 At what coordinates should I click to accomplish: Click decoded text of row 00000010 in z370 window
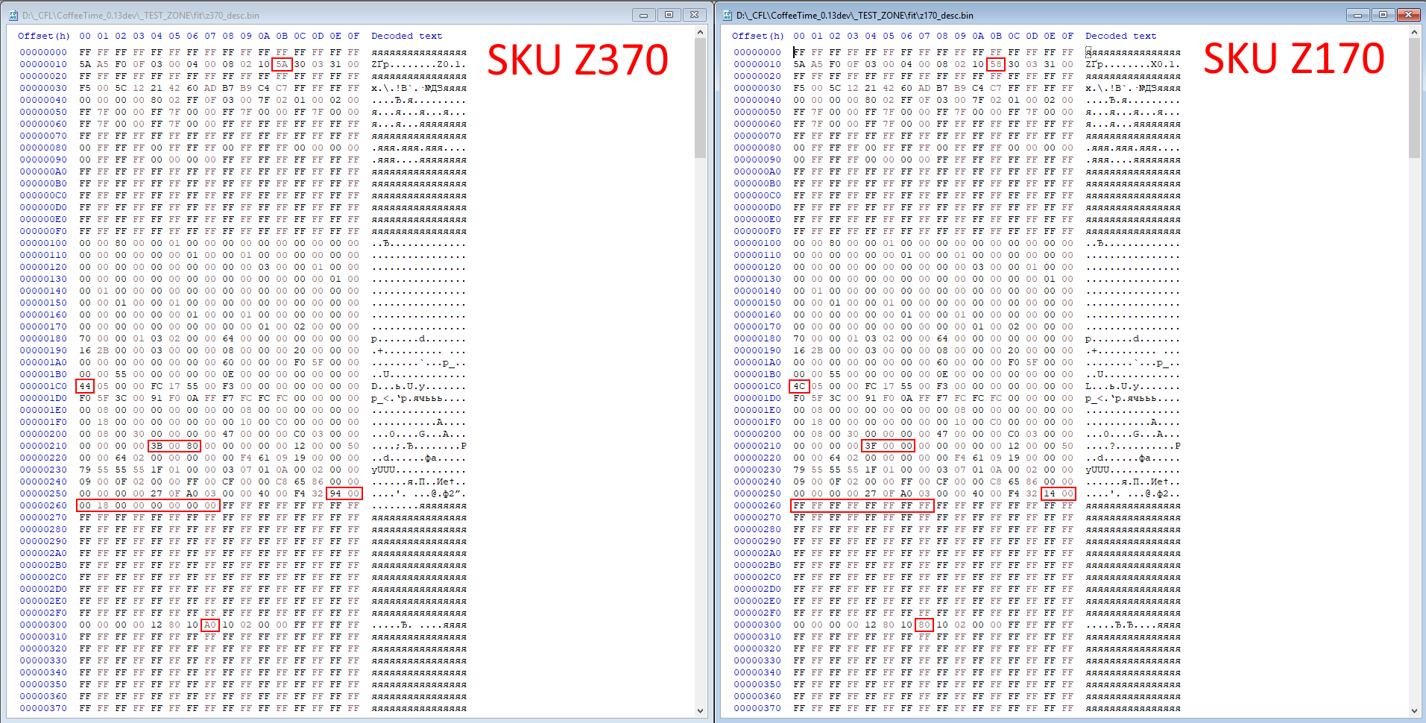[x=419, y=64]
